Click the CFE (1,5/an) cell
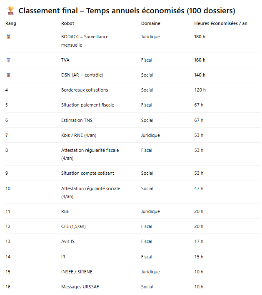Screen dimensions: 262x295 coord(73,226)
